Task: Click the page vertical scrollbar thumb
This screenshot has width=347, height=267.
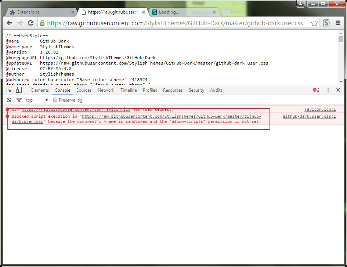Action: click(341, 39)
